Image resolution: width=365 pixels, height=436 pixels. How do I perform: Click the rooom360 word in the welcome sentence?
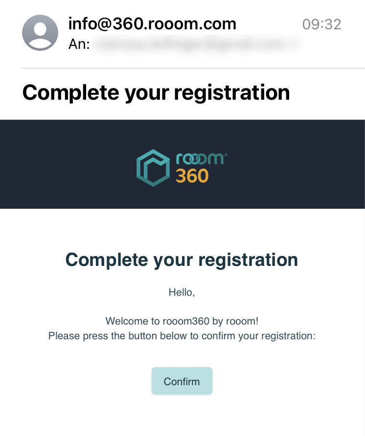pyautogui.click(x=186, y=321)
